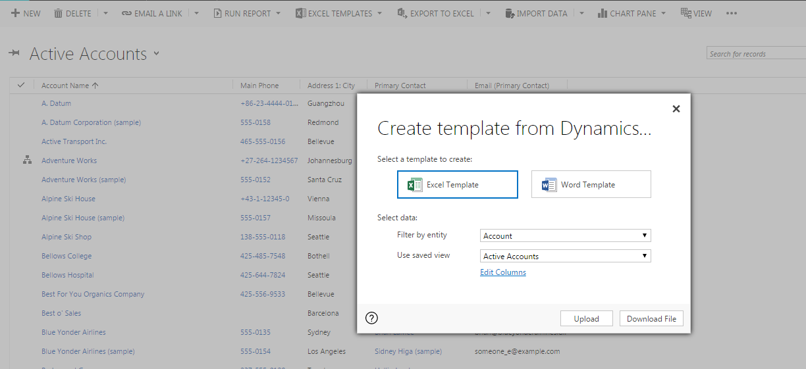The height and width of the screenshot is (369, 806).
Task: Click the Word logo in Word Template
Action: 549,185
